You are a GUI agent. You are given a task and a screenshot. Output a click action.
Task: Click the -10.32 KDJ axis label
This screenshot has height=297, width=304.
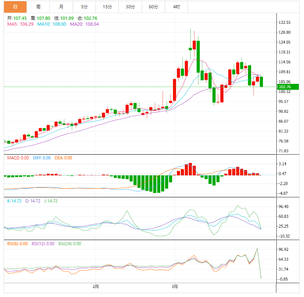click(x=284, y=236)
